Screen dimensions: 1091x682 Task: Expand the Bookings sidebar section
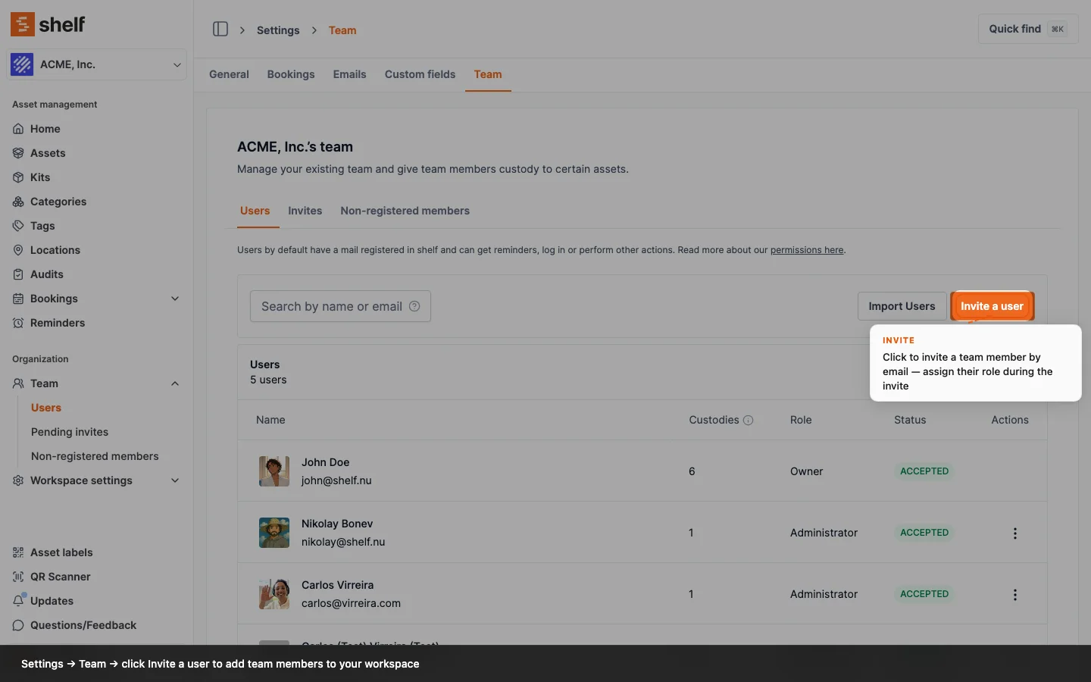[175, 299]
